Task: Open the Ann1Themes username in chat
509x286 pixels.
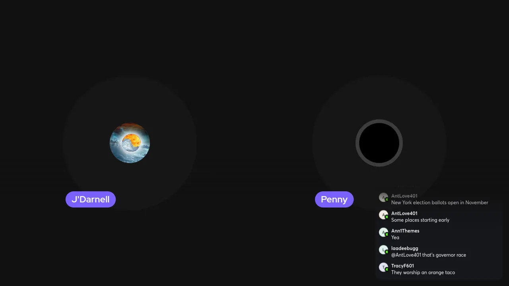Action: coord(405,231)
